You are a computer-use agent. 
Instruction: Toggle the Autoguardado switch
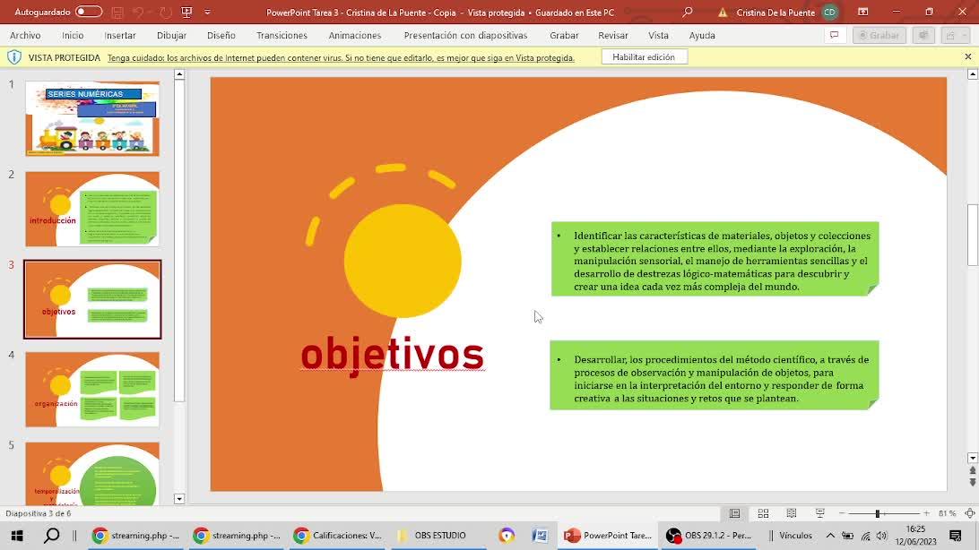coord(88,13)
